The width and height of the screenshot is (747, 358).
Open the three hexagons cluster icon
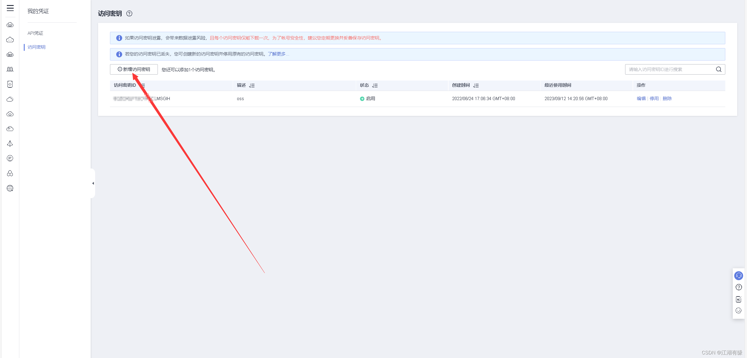coord(10,173)
